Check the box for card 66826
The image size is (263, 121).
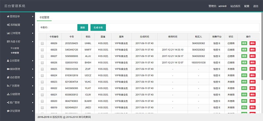coord(42,63)
